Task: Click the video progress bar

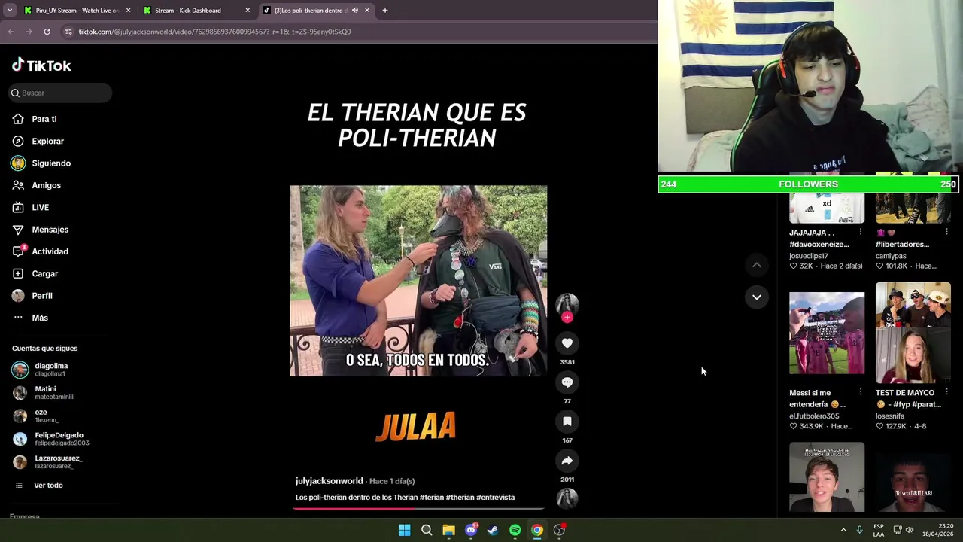Action: (418, 508)
